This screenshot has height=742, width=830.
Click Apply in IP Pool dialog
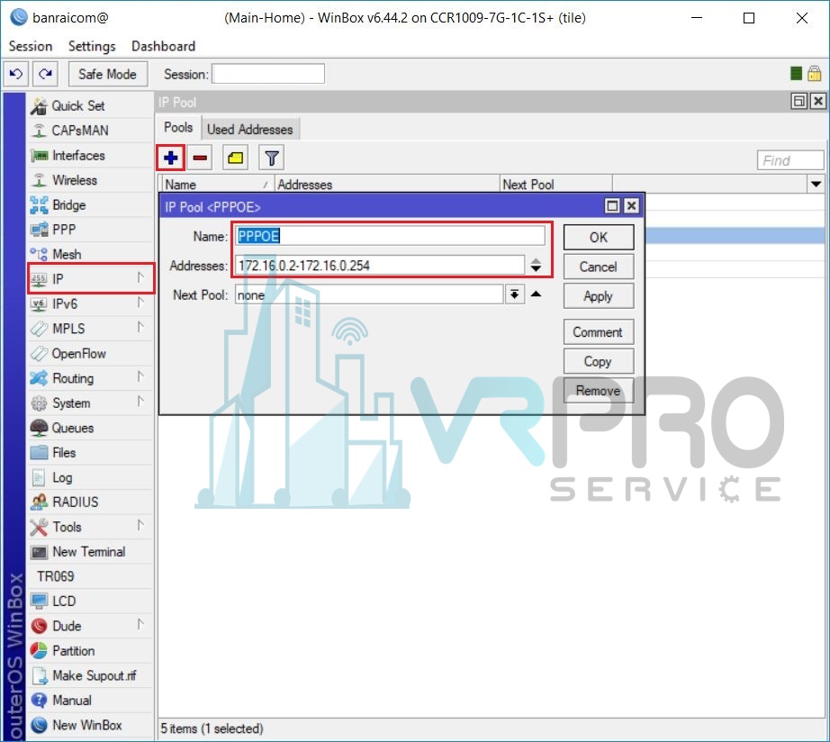coord(598,296)
